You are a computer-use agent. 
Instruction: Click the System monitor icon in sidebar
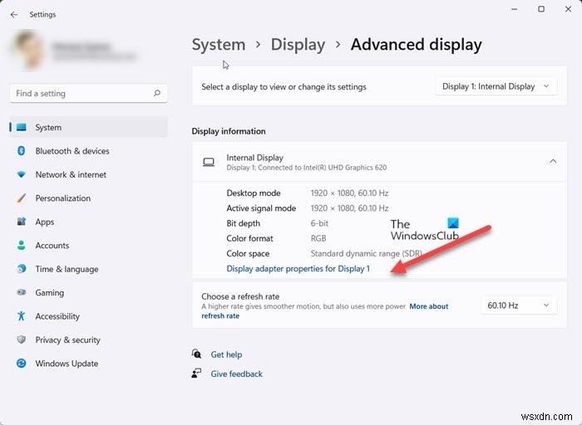pyautogui.click(x=22, y=128)
